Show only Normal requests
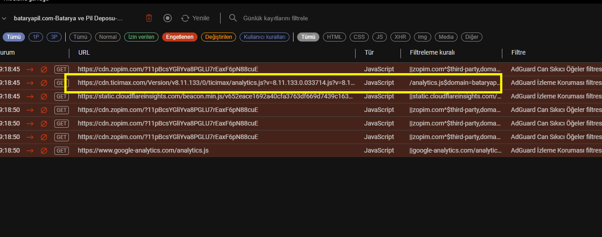 [108, 37]
